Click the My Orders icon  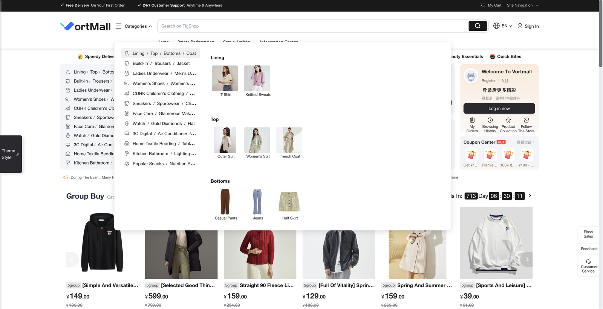tap(472, 120)
